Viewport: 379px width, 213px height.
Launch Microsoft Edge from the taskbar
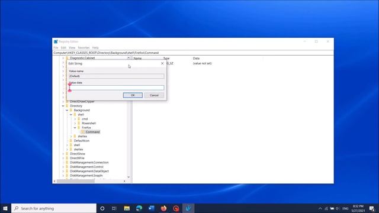[139, 208]
